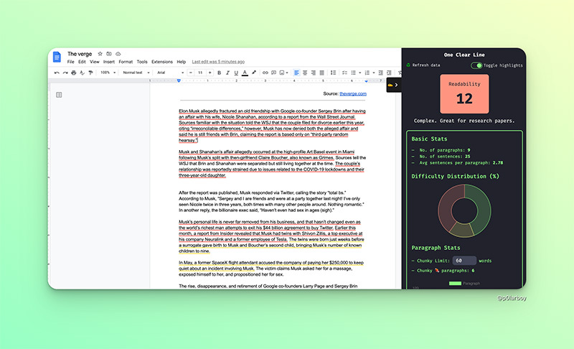Screen dimensions: 574x349
Task: Open the 100% zoom dropdown
Action: coord(108,73)
